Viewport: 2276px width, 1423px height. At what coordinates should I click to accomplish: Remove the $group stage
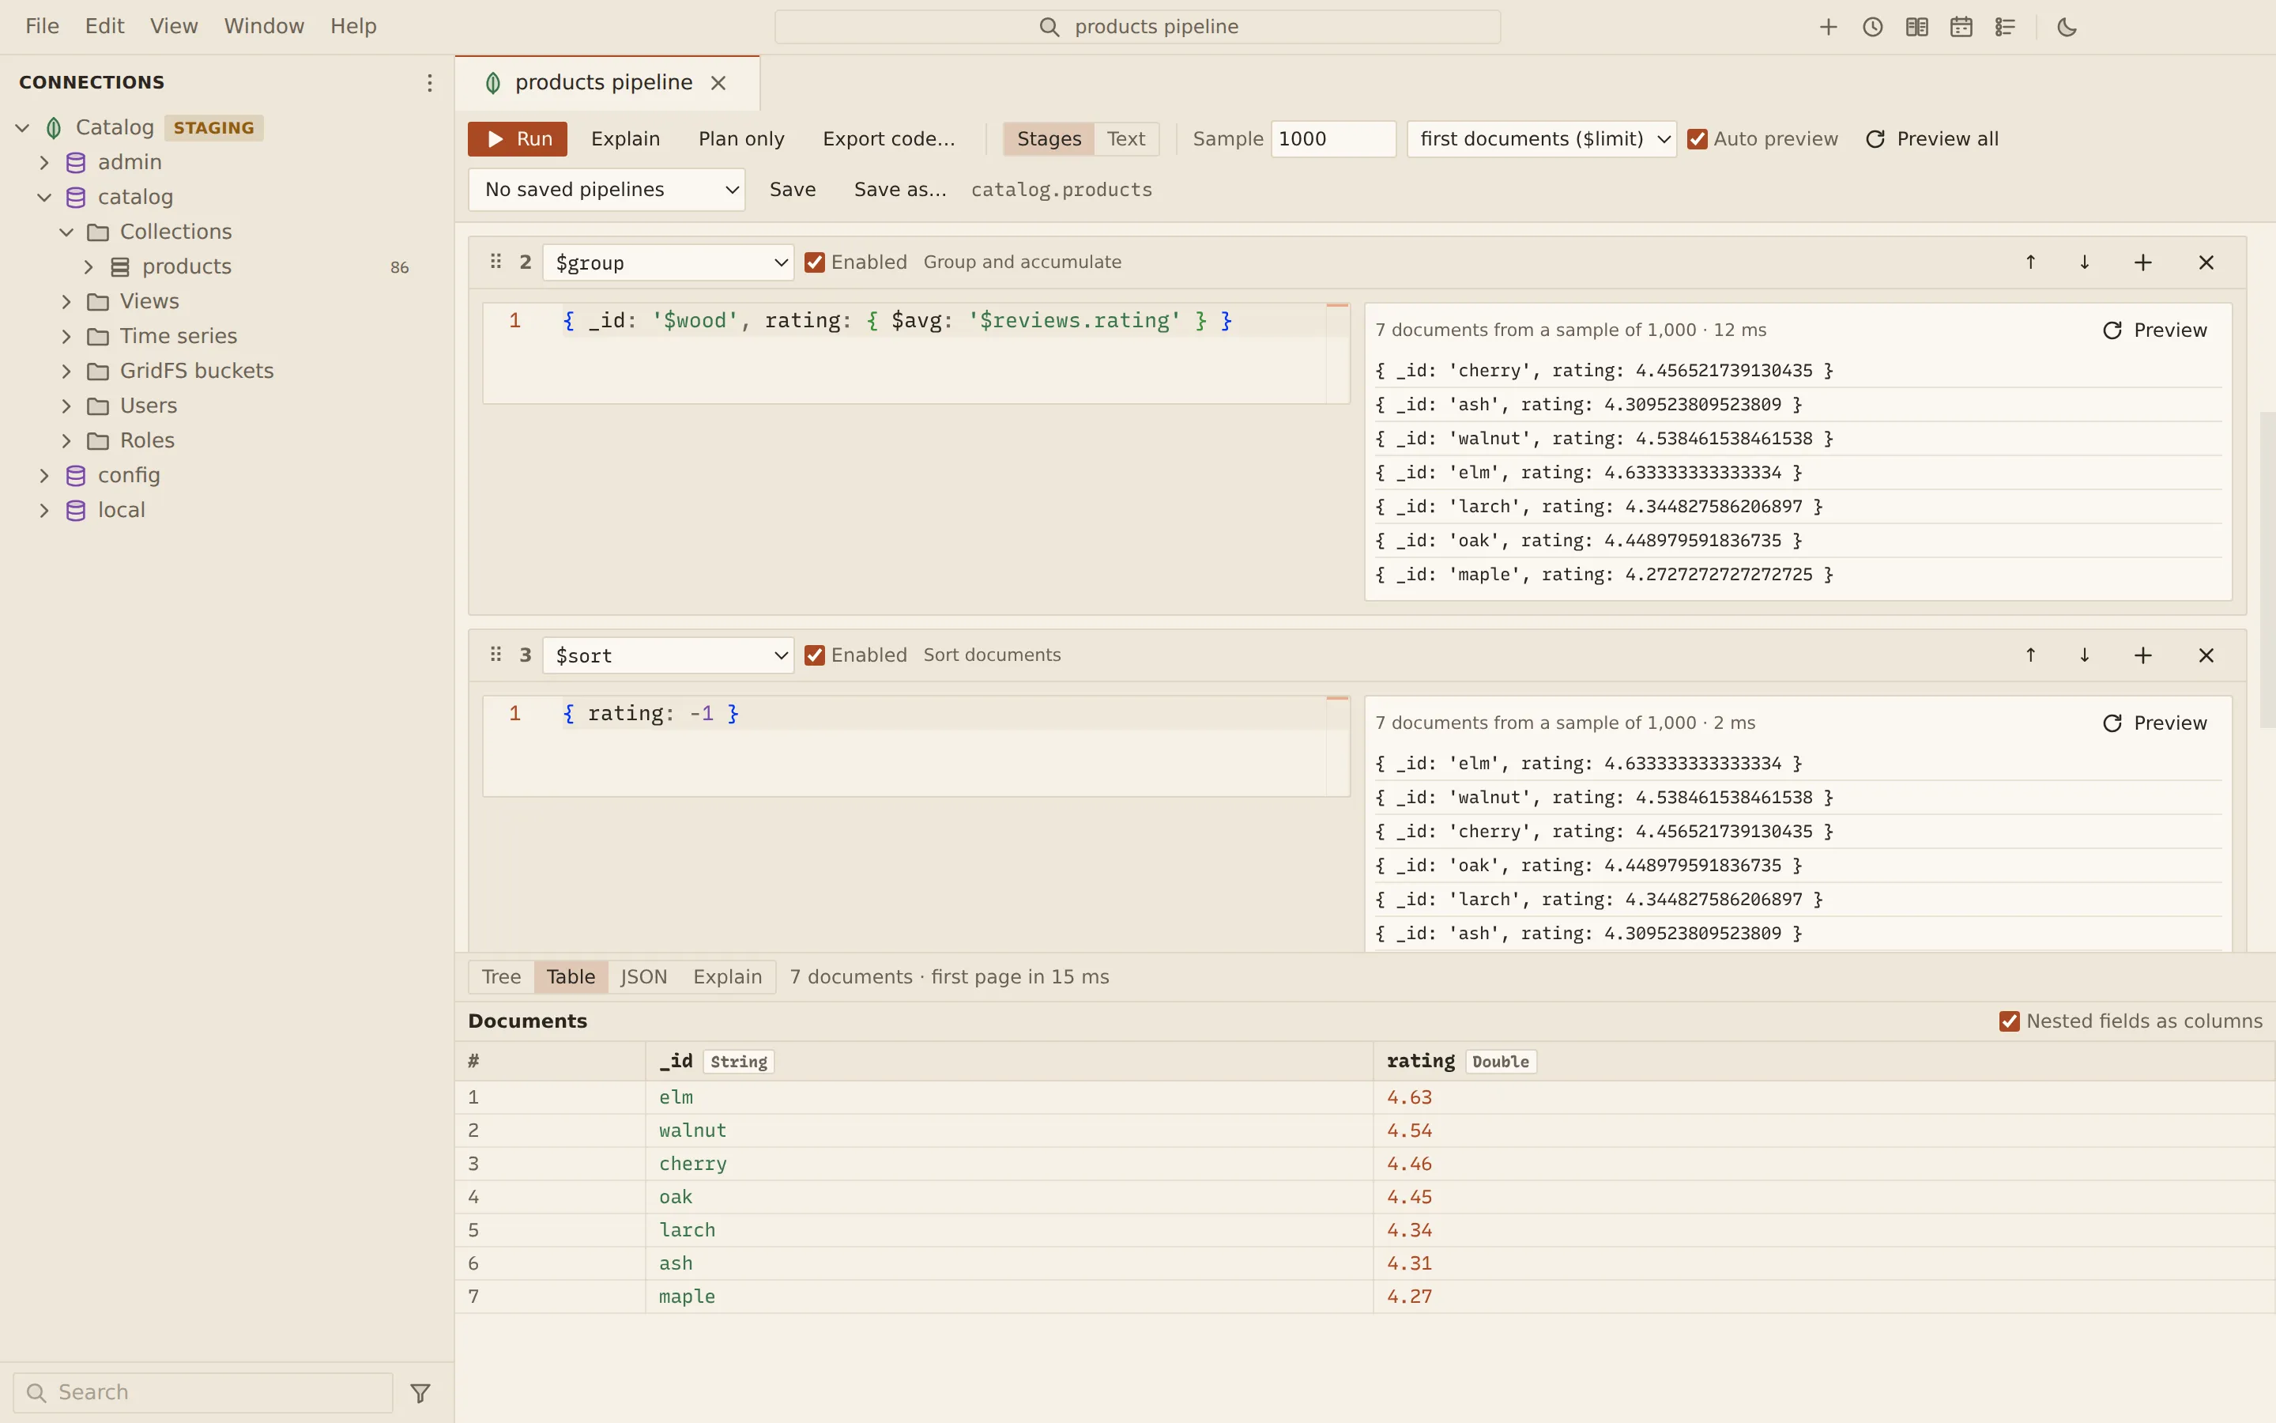(2206, 262)
